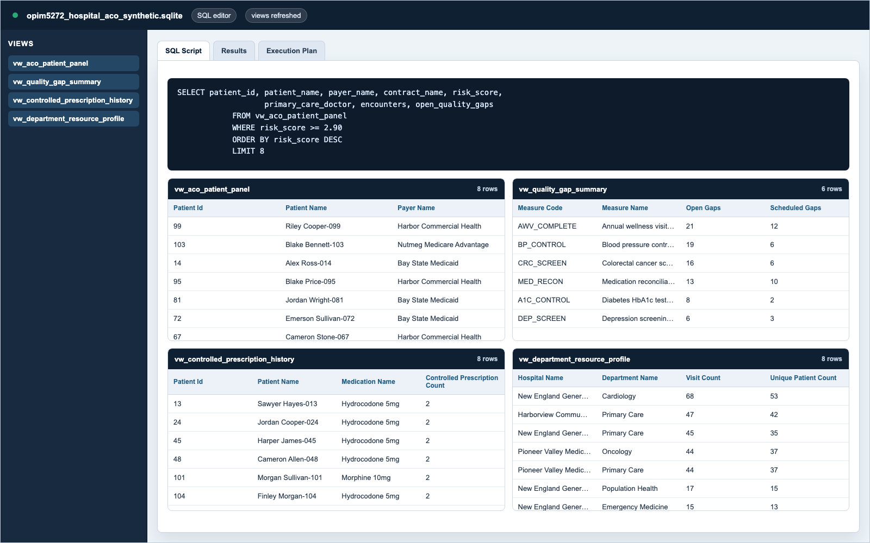Click the Diabetes HbA1c test… measure name

[x=637, y=300]
